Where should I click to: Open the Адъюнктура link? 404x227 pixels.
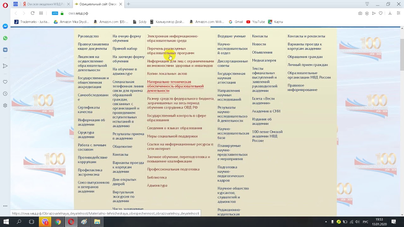157,185
